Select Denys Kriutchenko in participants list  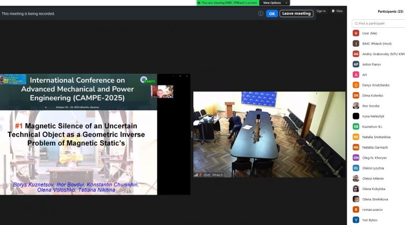[377, 85]
